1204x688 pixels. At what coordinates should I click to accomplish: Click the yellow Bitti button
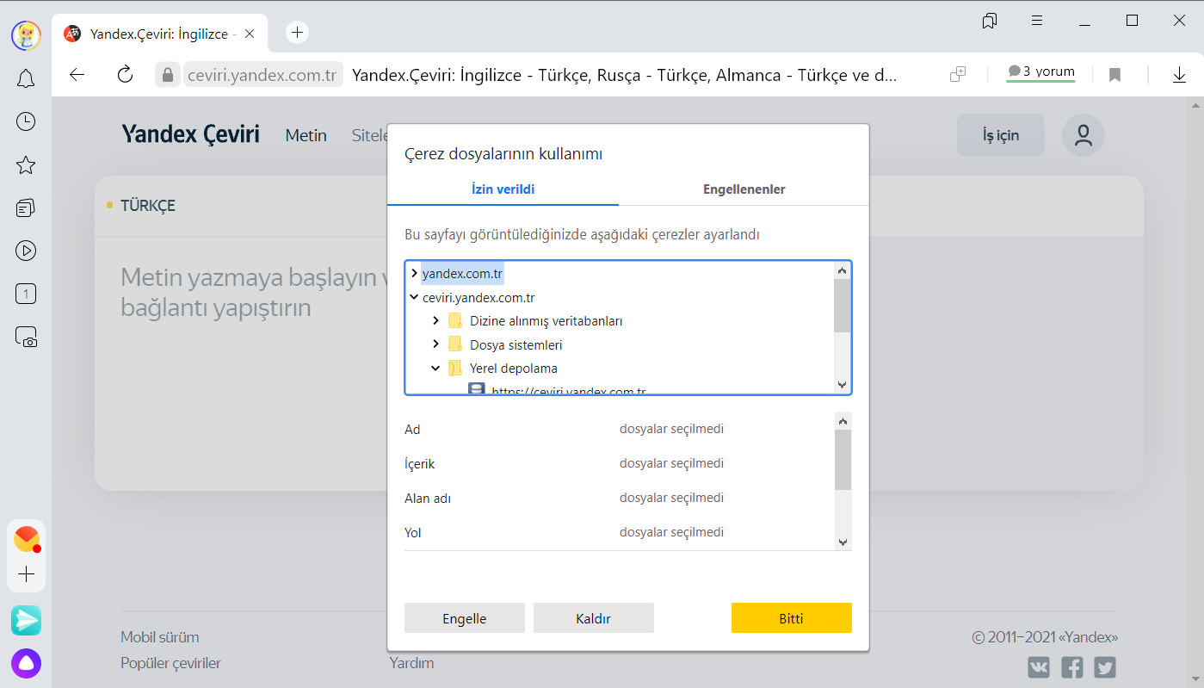coord(792,618)
